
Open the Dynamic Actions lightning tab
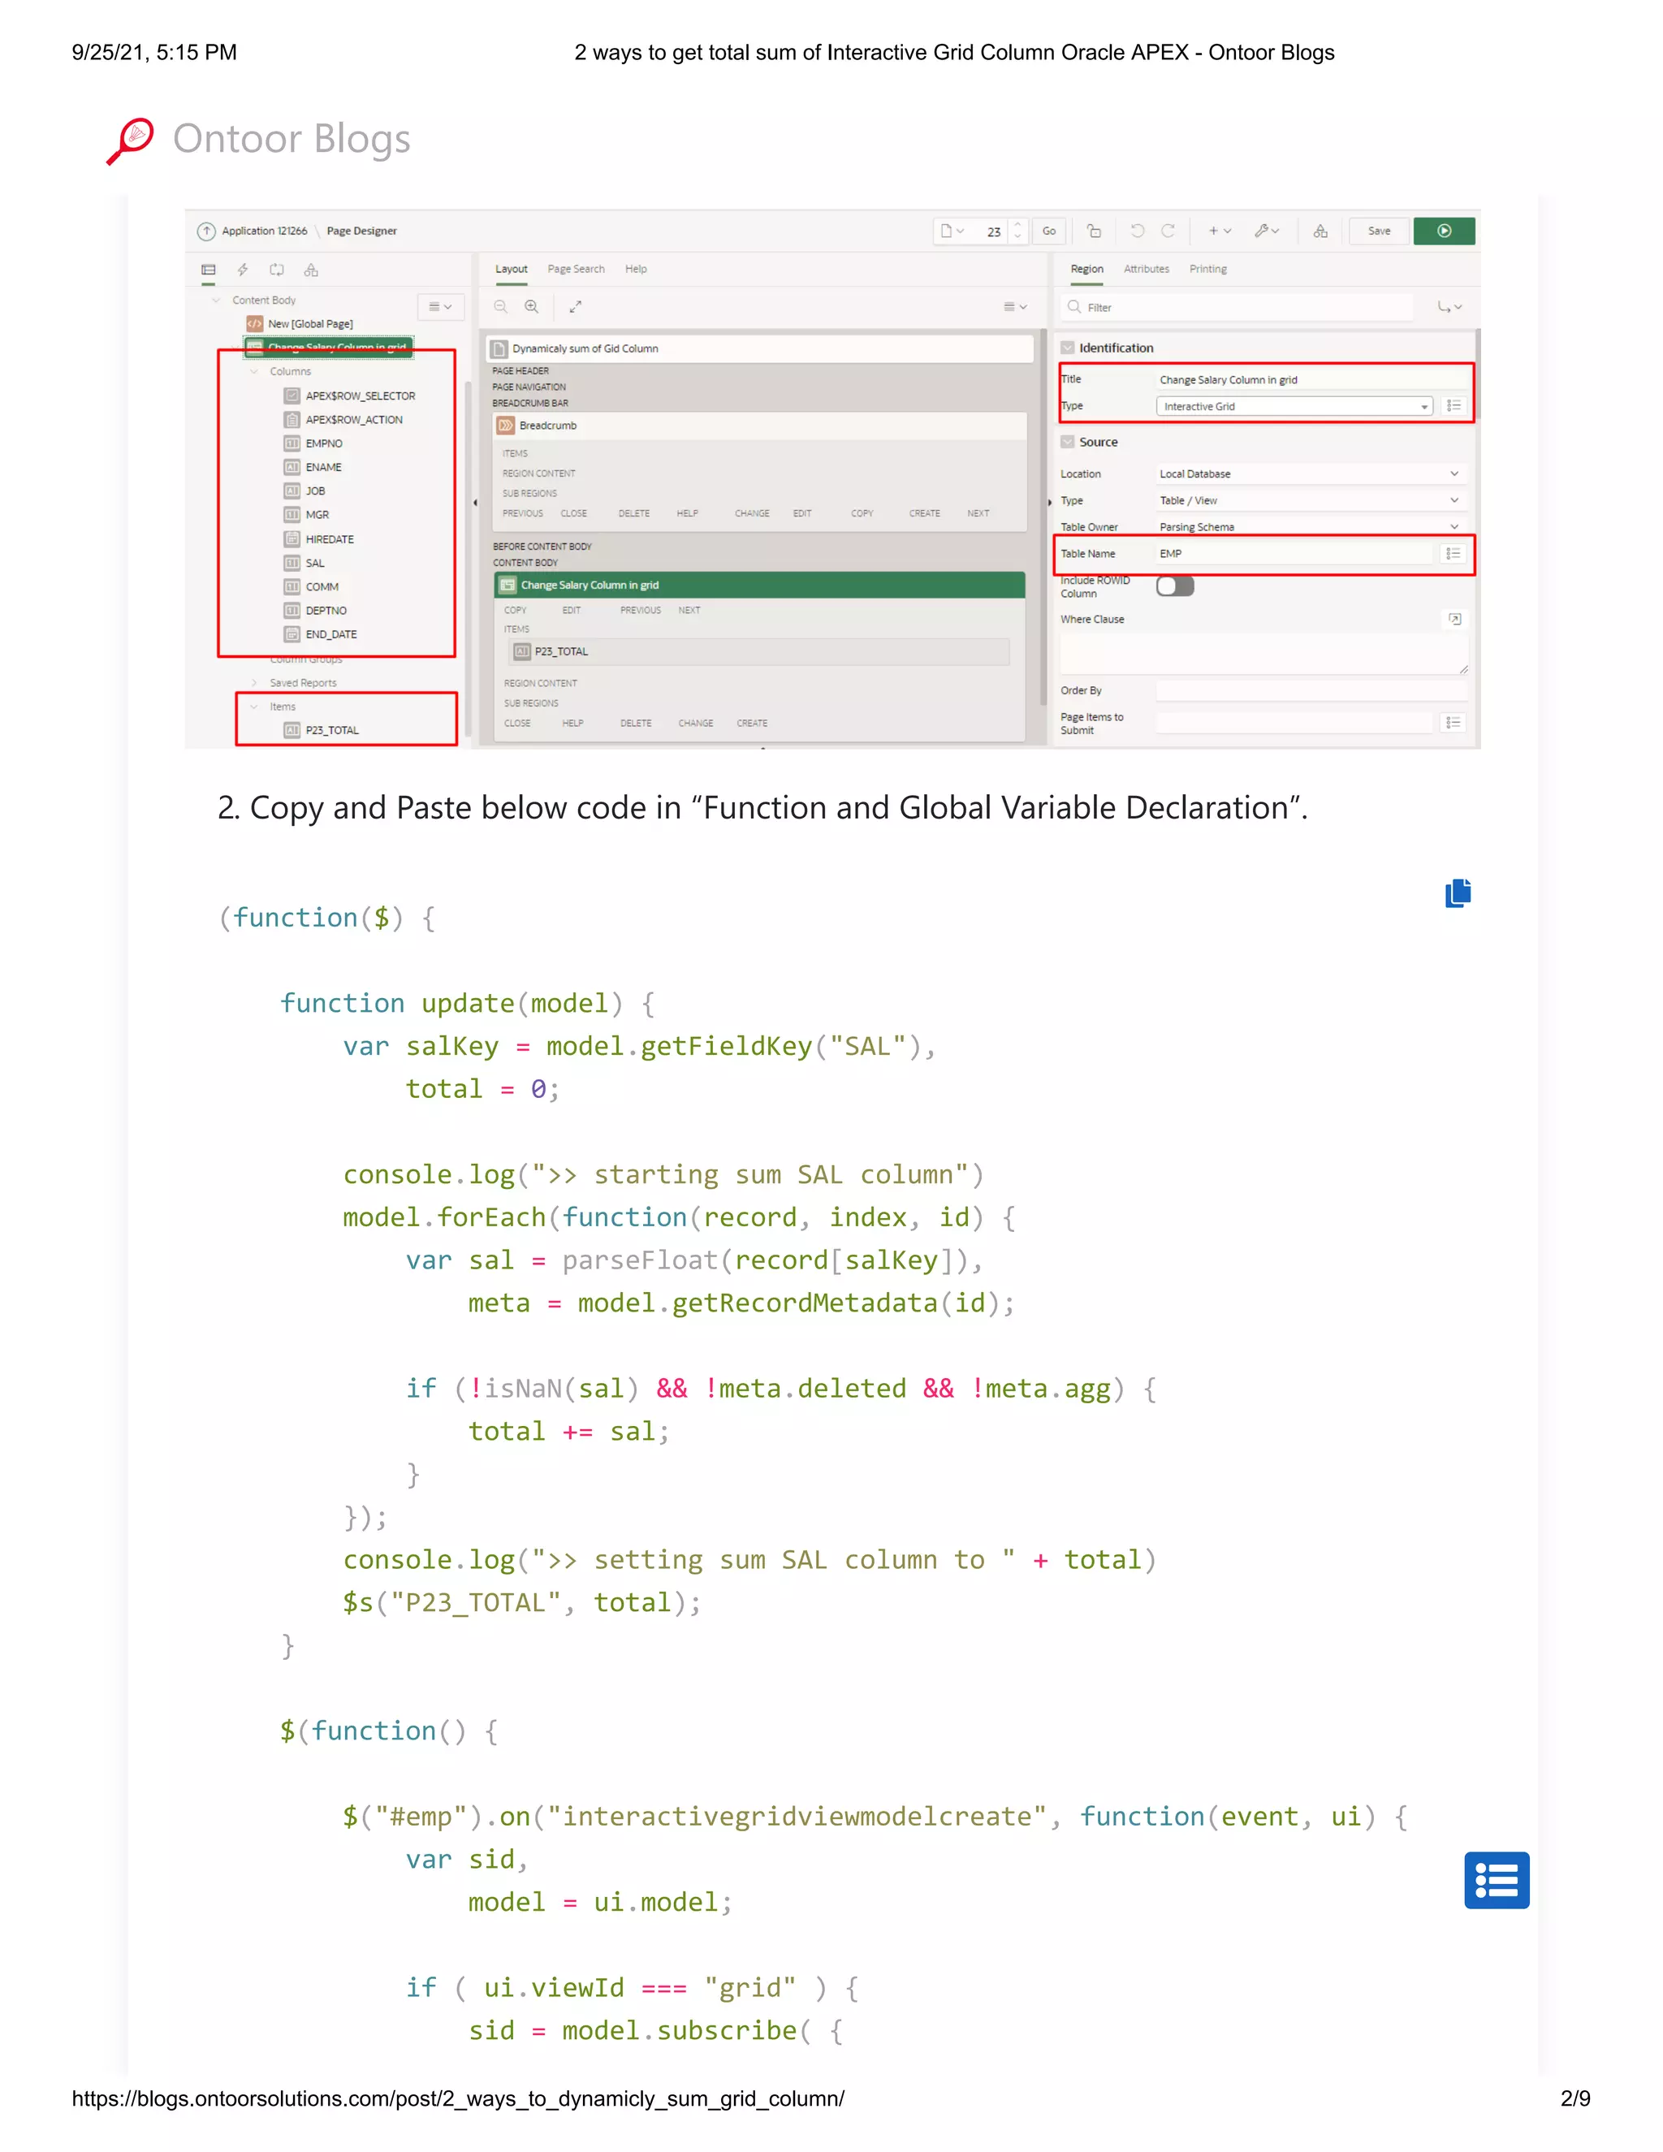[242, 269]
